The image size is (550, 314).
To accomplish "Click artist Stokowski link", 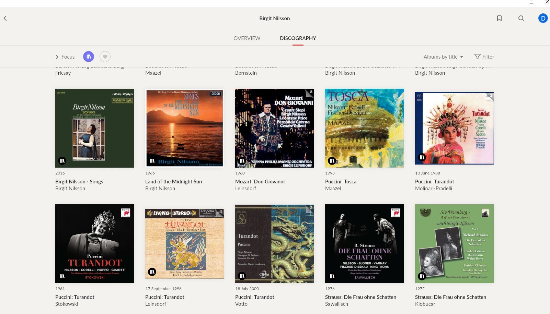I will (x=67, y=304).
